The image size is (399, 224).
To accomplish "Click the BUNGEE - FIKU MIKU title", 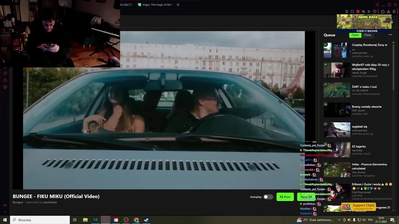I will pyautogui.click(x=56, y=196).
